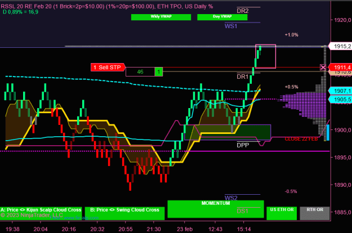352x233 pixels.
Task: Click the 19:38 time axis label
Action: pyautogui.click(x=12, y=229)
